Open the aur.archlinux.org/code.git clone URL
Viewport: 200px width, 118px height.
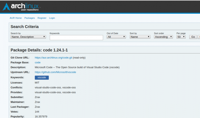tap(53, 58)
